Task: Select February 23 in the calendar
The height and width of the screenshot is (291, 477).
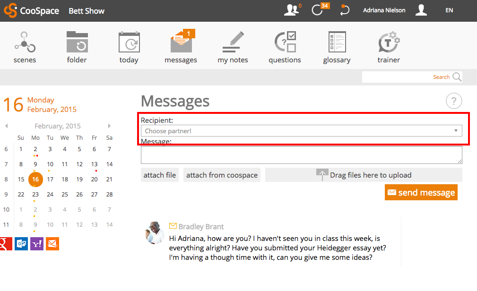Action: (35, 194)
